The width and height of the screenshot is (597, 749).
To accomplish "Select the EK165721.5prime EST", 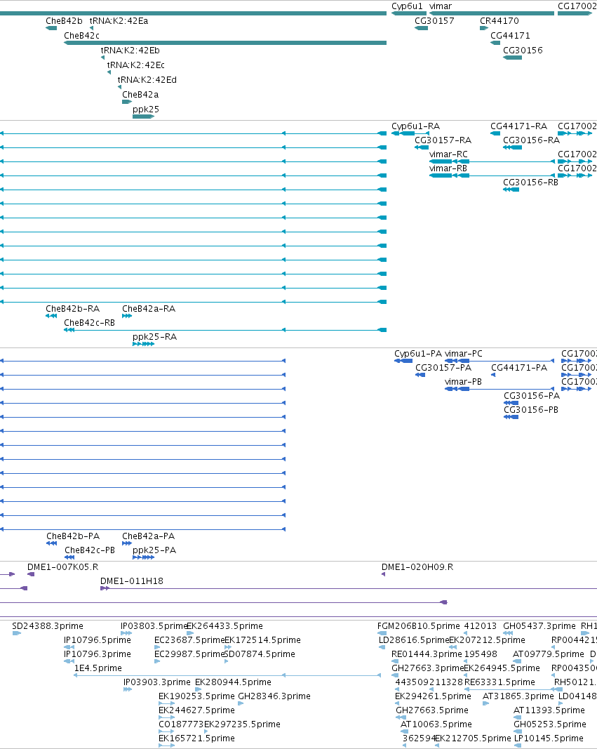I will (x=166, y=745).
